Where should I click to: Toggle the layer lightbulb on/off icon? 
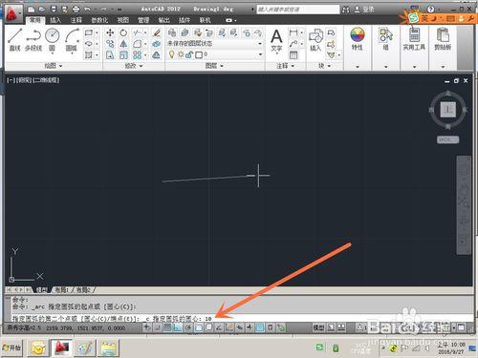click(x=172, y=54)
